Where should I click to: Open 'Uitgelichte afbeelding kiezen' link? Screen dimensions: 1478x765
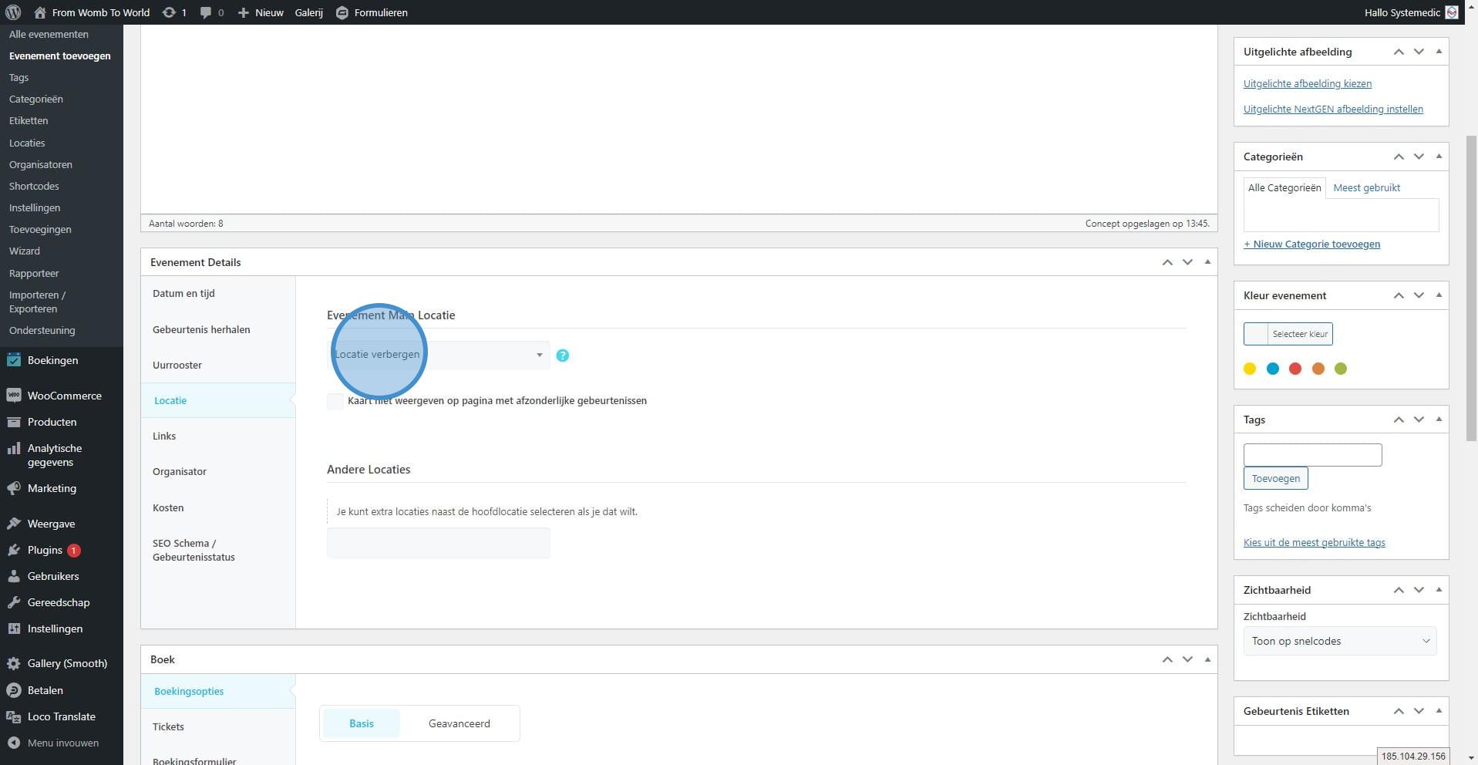click(x=1308, y=83)
